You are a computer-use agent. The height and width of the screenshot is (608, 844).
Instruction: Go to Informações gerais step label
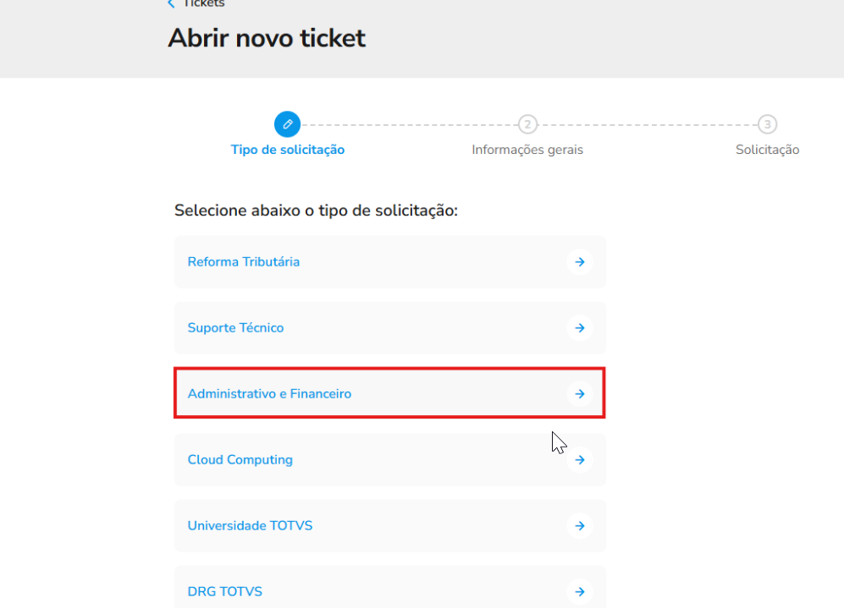tap(527, 150)
